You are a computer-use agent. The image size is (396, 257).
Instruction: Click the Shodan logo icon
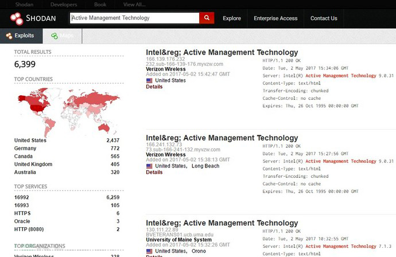[x=17, y=18]
